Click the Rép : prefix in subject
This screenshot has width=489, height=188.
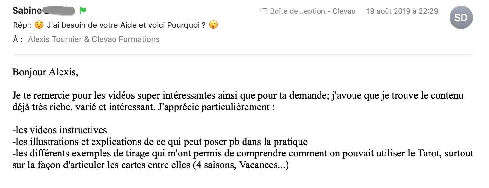(x=22, y=25)
